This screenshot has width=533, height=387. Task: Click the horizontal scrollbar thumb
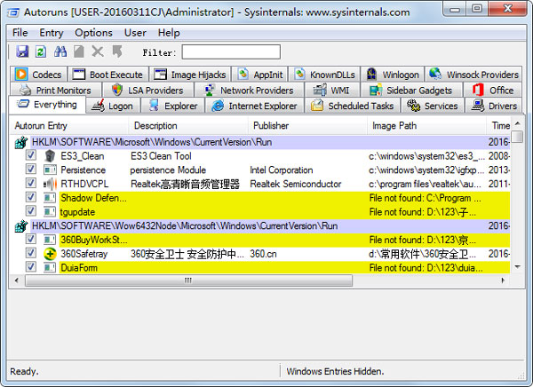pos(187,280)
